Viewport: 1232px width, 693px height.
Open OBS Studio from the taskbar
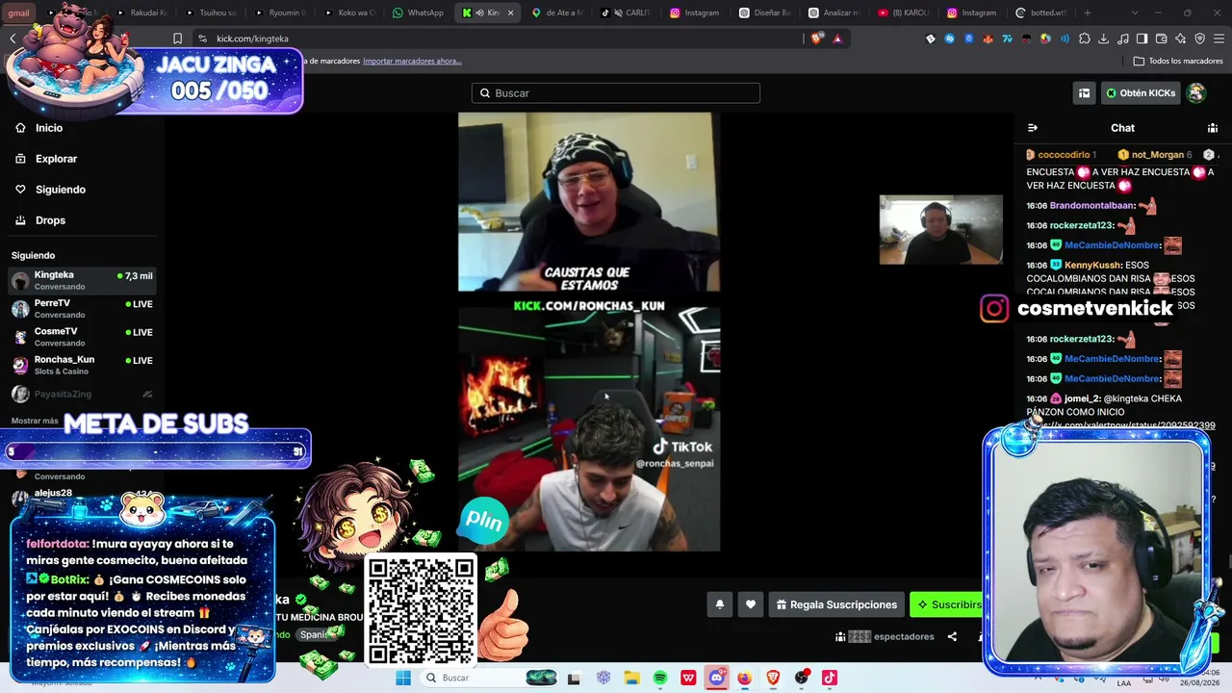(801, 678)
